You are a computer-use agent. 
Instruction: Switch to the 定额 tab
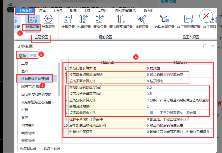(33, 55)
